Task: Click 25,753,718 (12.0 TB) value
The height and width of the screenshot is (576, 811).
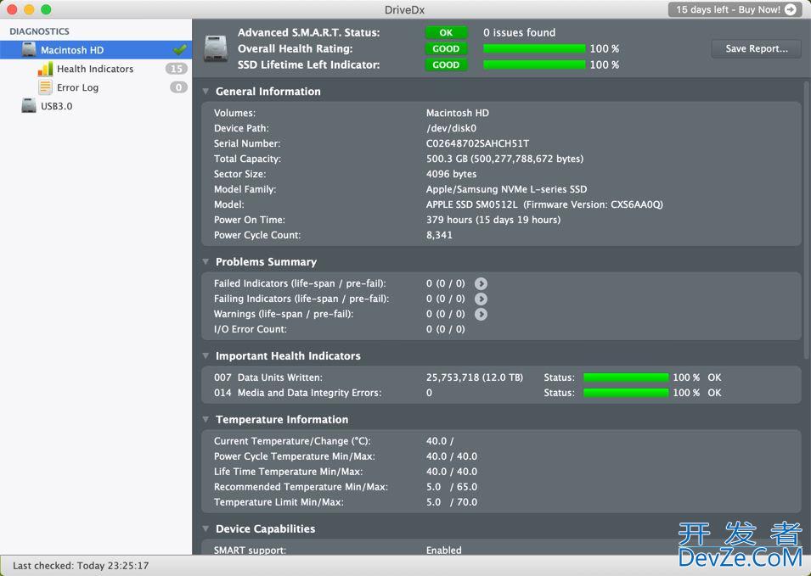Action: tap(475, 377)
